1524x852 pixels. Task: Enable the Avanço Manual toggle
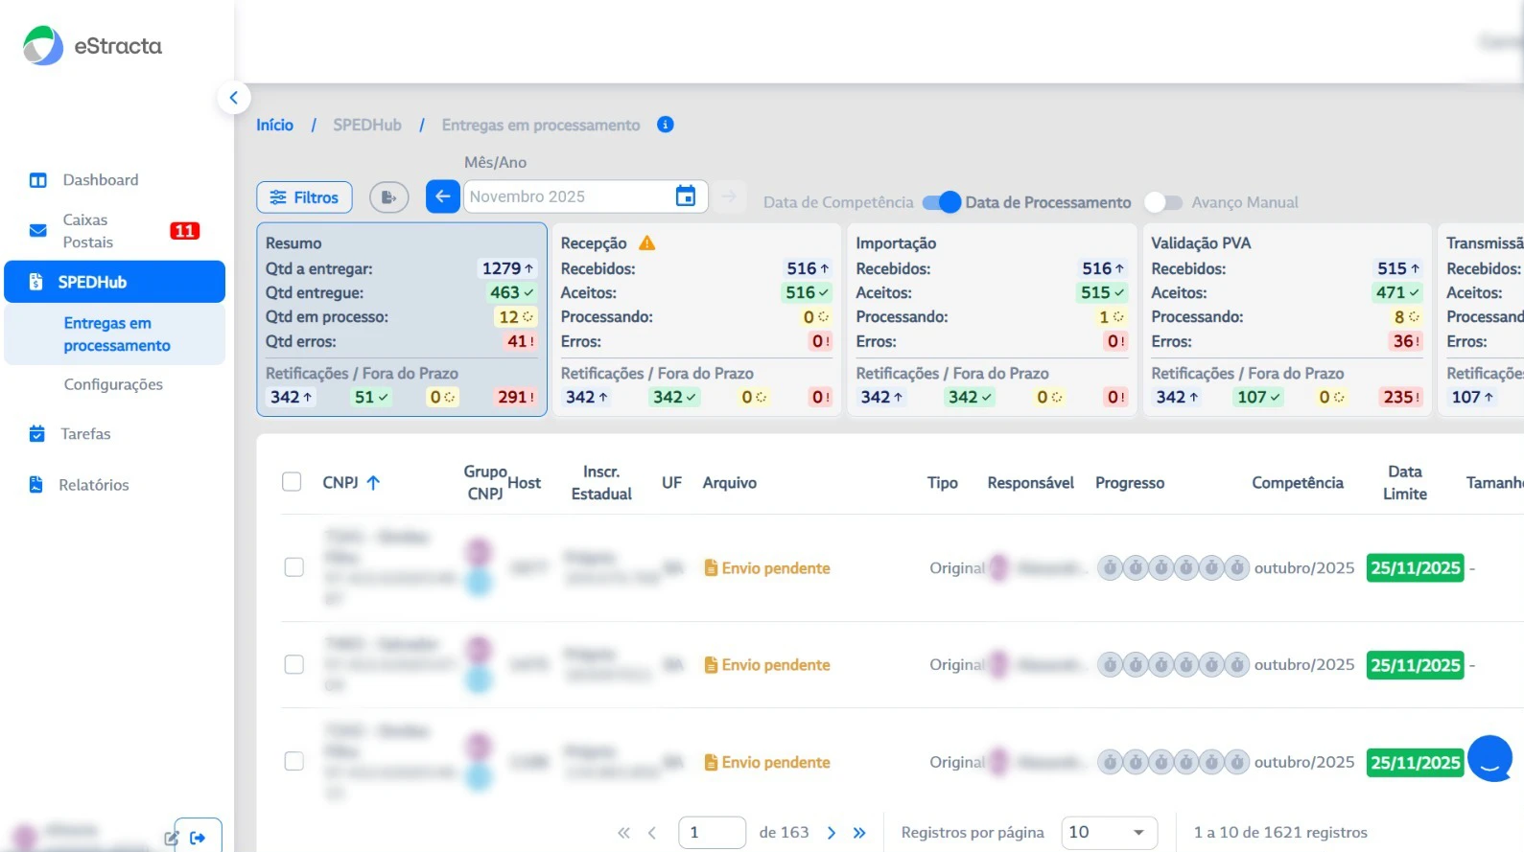[1162, 202]
